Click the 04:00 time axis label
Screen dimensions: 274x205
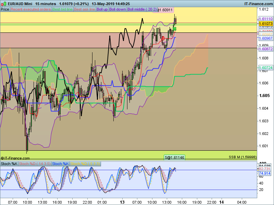click(242, 202)
